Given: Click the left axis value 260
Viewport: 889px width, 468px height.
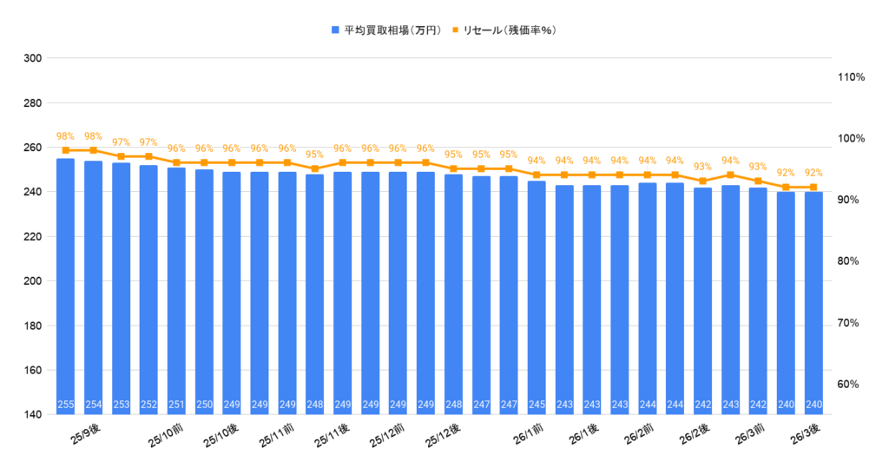Looking at the screenshot, I should click(x=32, y=148).
